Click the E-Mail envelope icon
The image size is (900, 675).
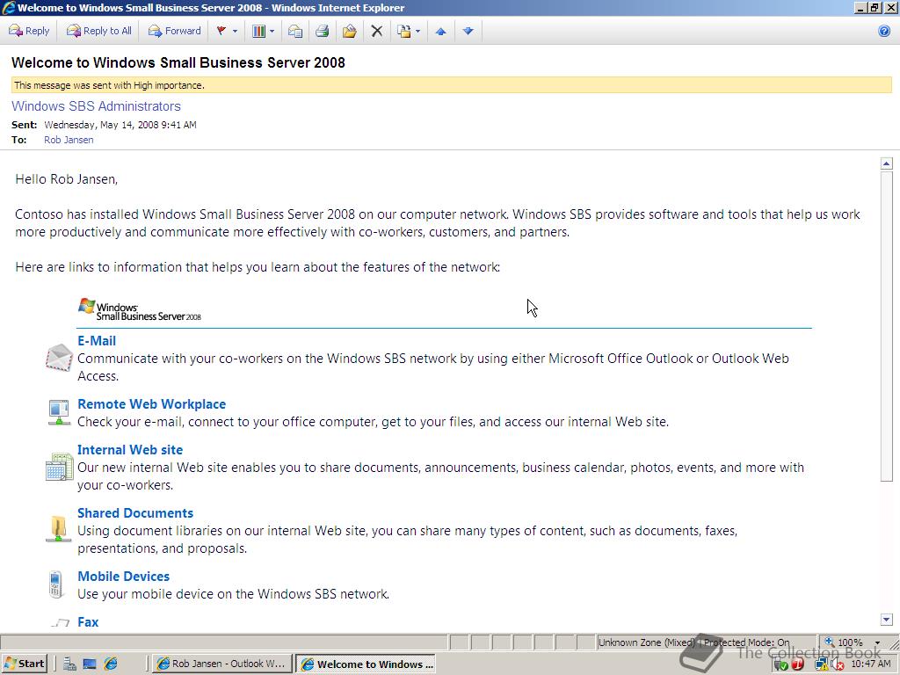pos(59,358)
